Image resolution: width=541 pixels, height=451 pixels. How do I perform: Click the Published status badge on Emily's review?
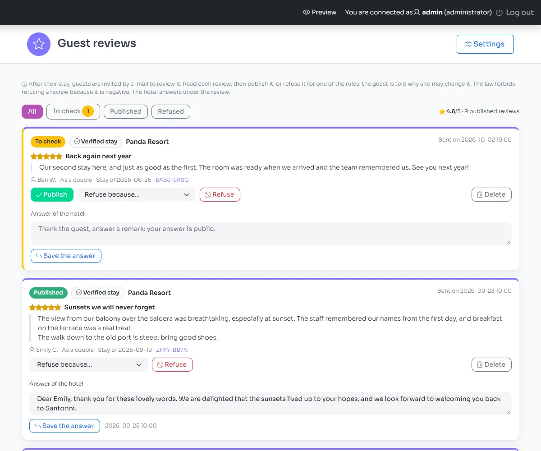tap(49, 293)
